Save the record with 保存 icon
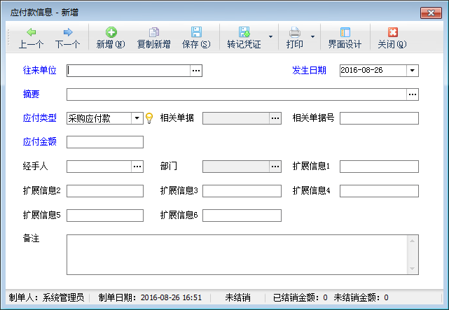449x310 pixels. click(x=196, y=37)
